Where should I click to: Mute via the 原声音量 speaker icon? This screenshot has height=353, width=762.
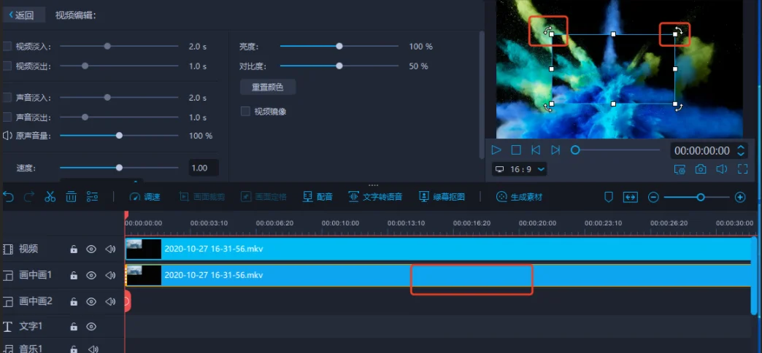pos(7,136)
